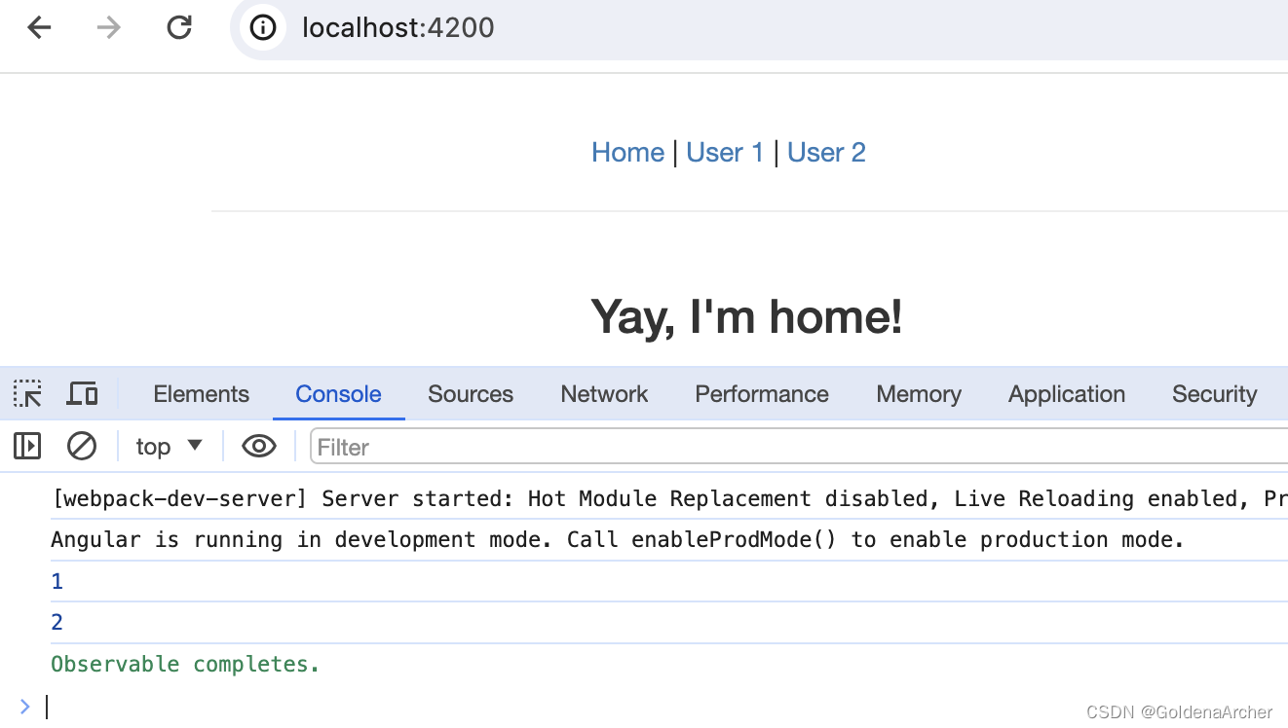Show the console sidebar
Viewport: 1288px width, 728px height.
pos(27,447)
